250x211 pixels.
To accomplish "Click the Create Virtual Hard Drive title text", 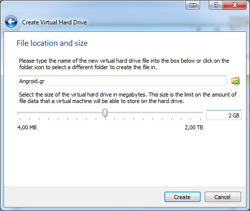I will (54, 22).
